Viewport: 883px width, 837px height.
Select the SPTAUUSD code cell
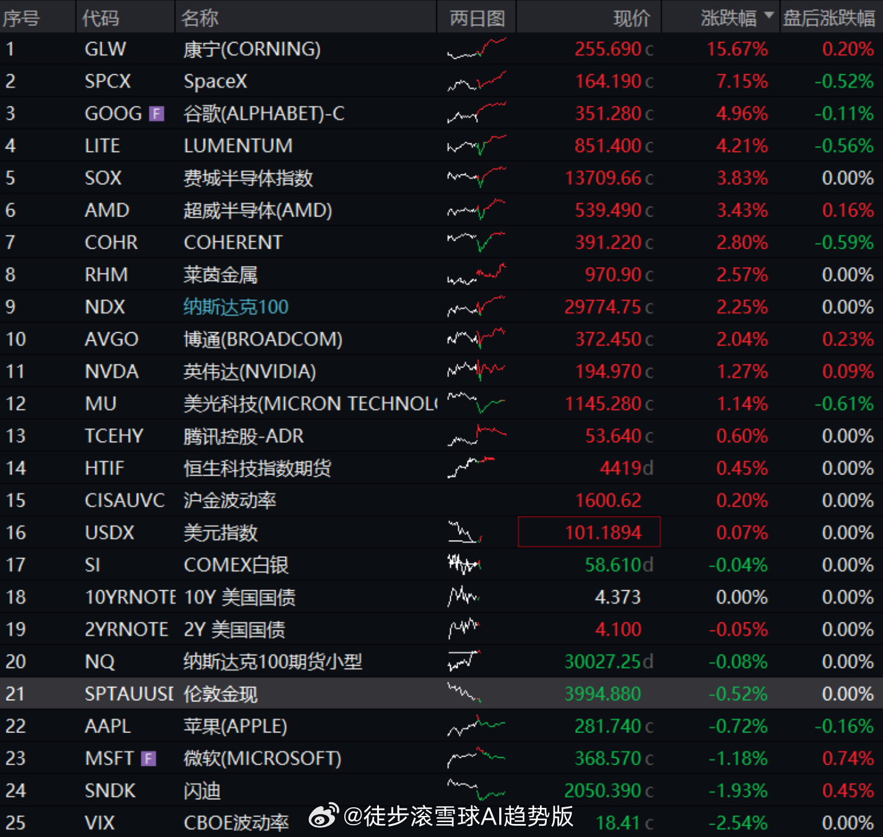pos(129,693)
